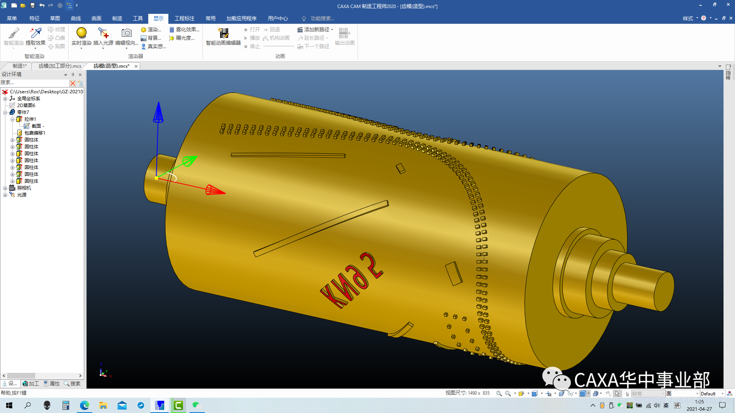Click 添加新路径 add path button

[313, 29]
